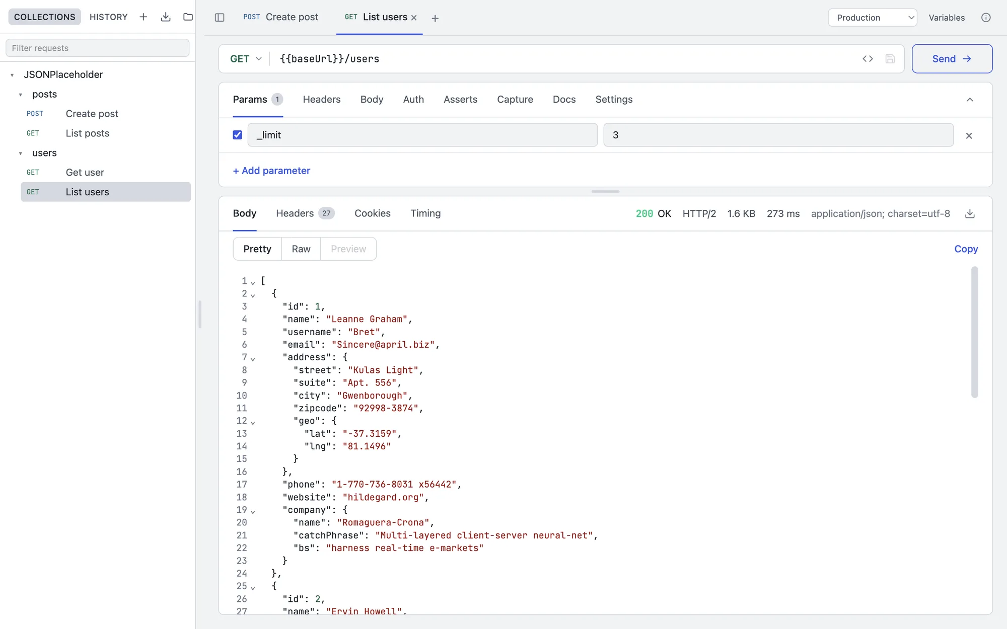Click Add parameter link

(271, 171)
